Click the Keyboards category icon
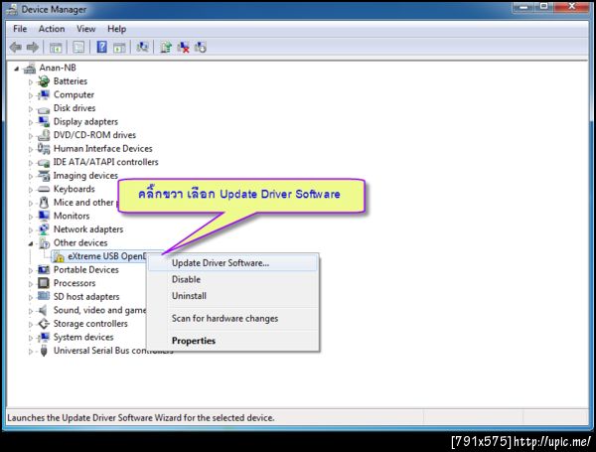Screen dimensions: 596x452 [44, 190]
